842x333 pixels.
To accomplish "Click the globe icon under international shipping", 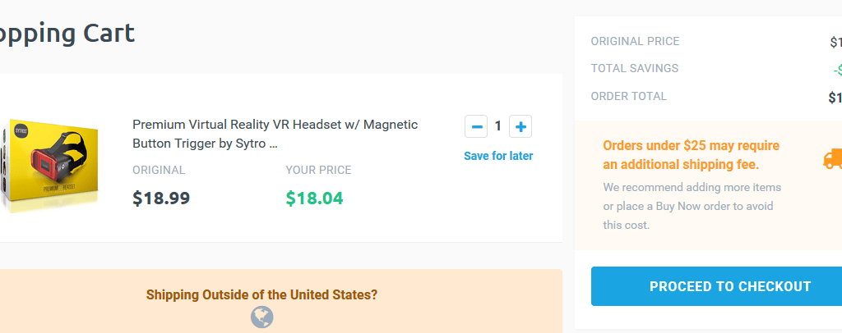I will (x=261, y=317).
